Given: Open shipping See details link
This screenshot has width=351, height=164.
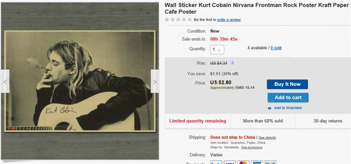Looking at the screenshot, I should [267, 138].
